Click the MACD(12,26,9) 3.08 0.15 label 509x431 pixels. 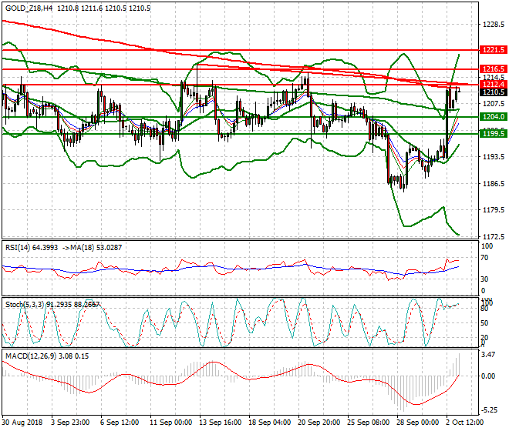point(47,356)
